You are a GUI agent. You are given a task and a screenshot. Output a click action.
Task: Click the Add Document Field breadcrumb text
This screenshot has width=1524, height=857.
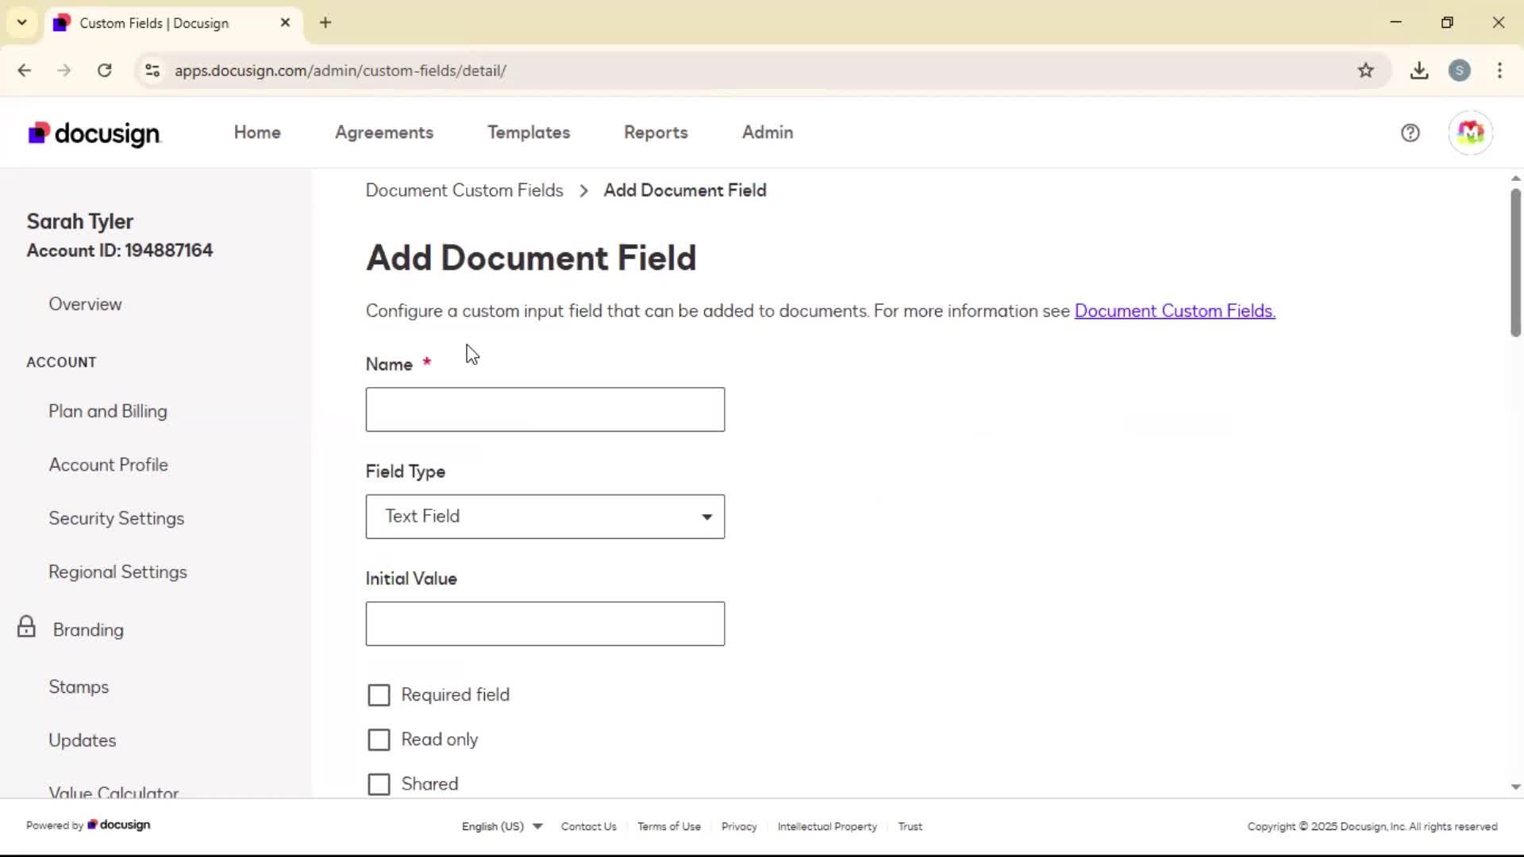pos(685,190)
